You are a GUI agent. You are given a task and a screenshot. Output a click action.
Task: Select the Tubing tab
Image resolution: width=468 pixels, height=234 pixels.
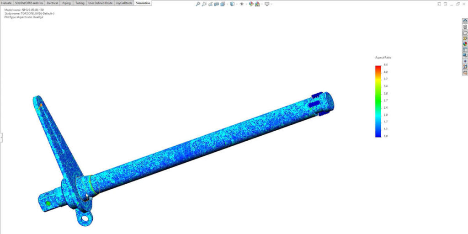(x=80, y=3)
